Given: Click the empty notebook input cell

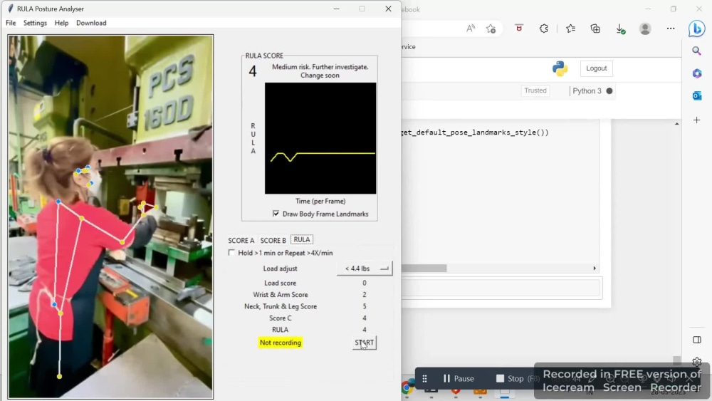Looking at the screenshot, I should coord(501,288).
